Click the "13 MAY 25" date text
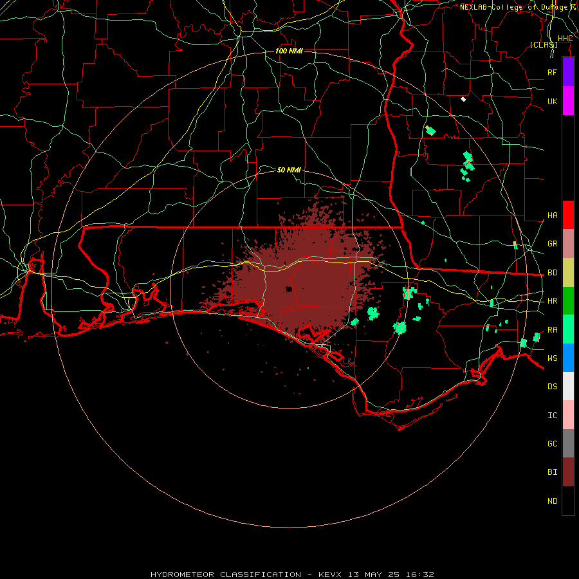 pyautogui.click(x=372, y=574)
